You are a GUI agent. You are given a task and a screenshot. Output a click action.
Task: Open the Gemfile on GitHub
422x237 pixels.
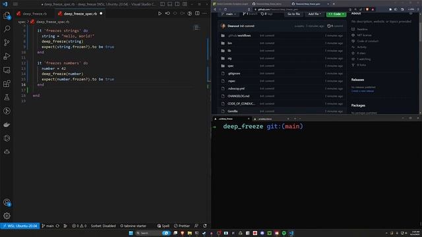coord(233,111)
